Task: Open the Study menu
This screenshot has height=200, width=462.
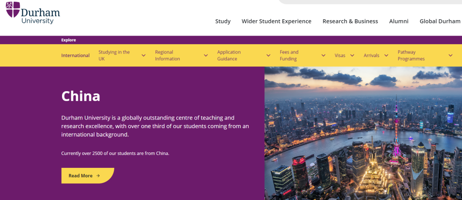Action: tap(223, 21)
